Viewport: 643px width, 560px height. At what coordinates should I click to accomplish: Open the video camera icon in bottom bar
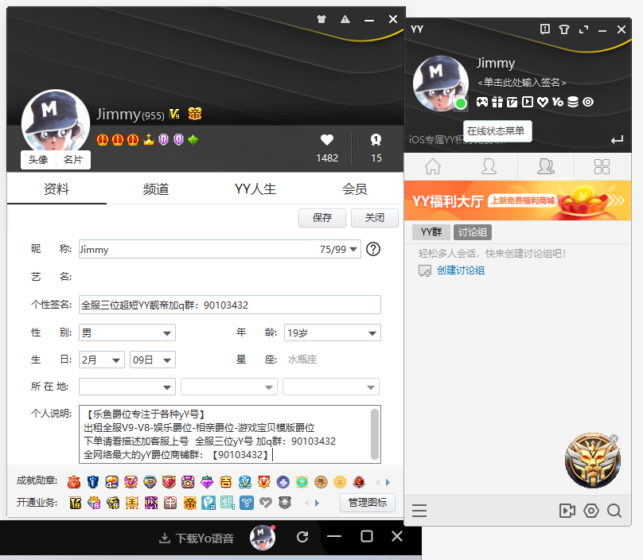coord(567,511)
